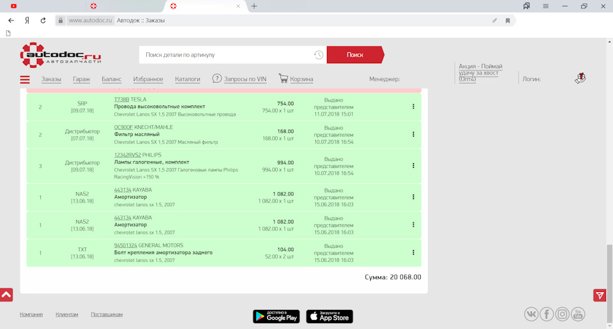The width and height of the screenshot is (613, 329).
Task: Click the red scroll-to-top arrow button
Action: click(x=6, y=295)
